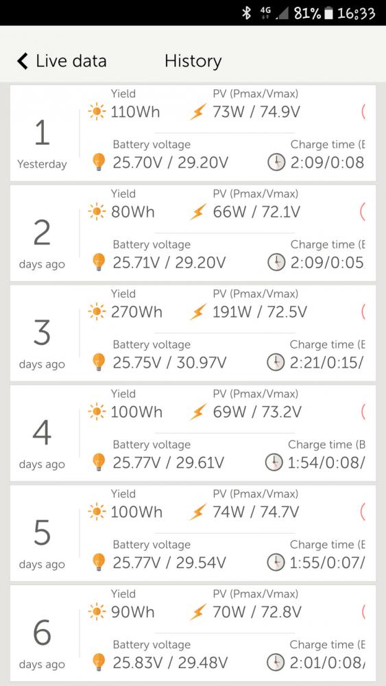The height and width of the screenshot is (686, 386).
Task: Tap the Bluetooth icon in the status bar
Action: tap(247, 13)
